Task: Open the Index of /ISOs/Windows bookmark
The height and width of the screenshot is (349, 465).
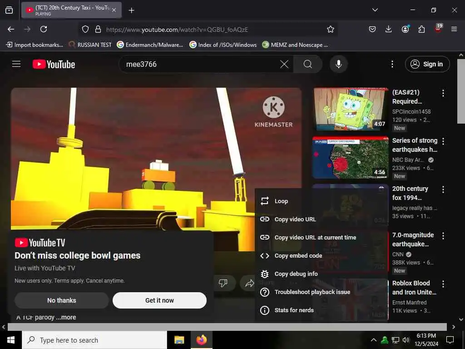Action: 223,45
